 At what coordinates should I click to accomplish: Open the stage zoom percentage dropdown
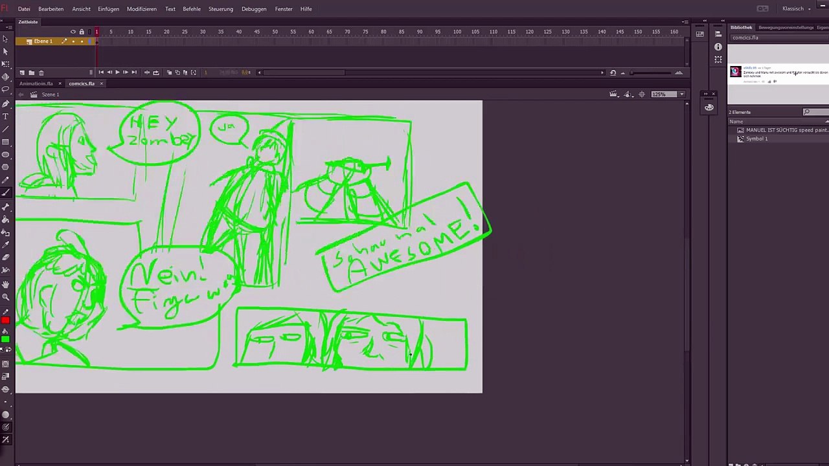[681, 94]
